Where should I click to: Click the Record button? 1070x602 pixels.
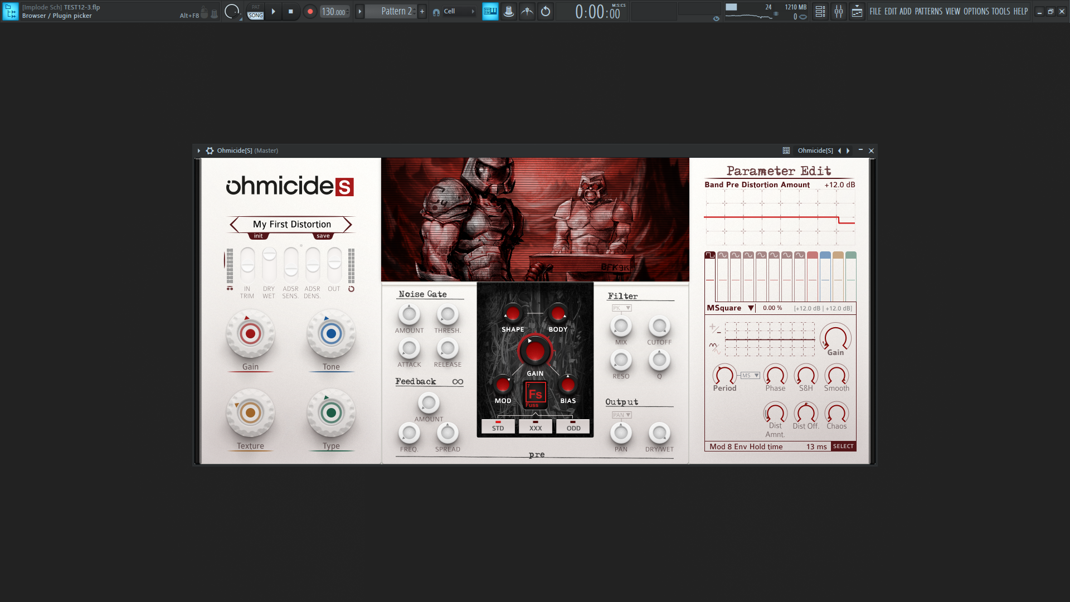pyautogui.click(x=310, y=11)
